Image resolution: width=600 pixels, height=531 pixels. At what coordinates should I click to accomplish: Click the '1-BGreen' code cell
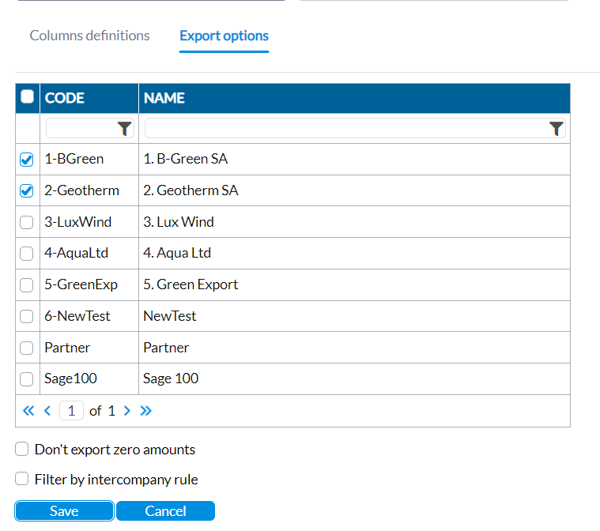(89, 159)
